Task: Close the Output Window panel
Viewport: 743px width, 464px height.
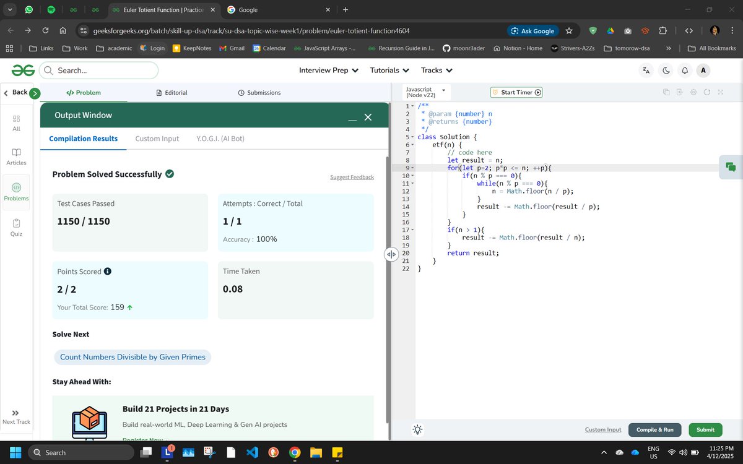Action: (368, 117)
